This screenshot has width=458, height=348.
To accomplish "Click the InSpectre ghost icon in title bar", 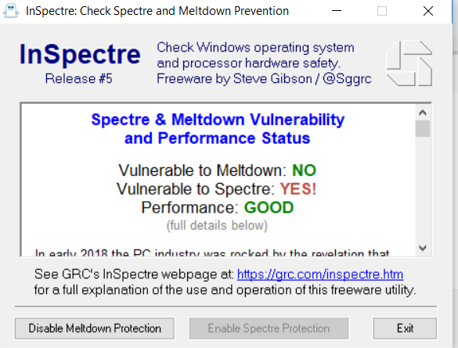I will [10, 11].
